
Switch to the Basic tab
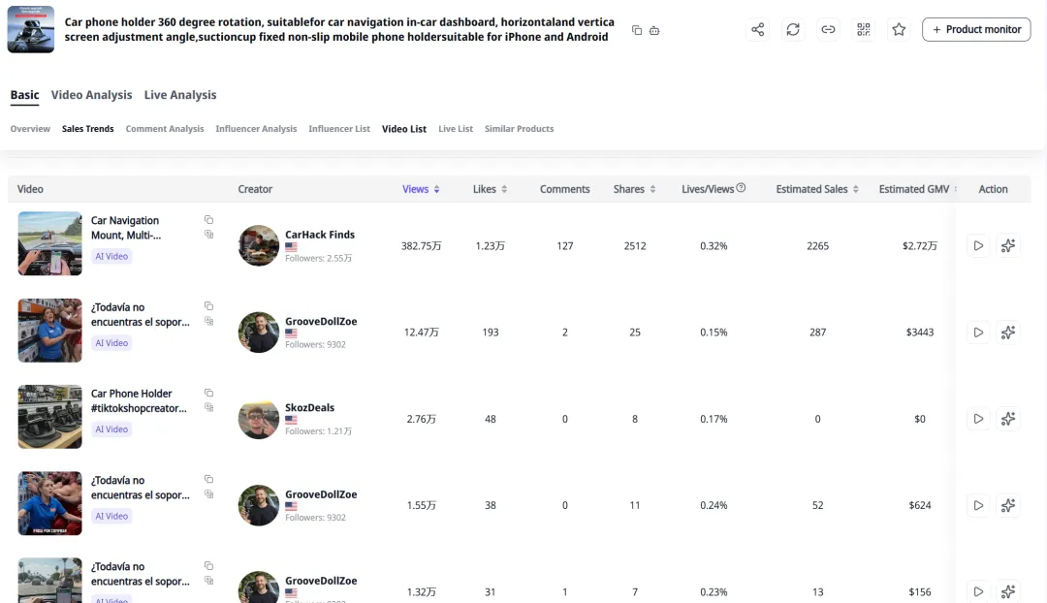click(x=24, y=95)
